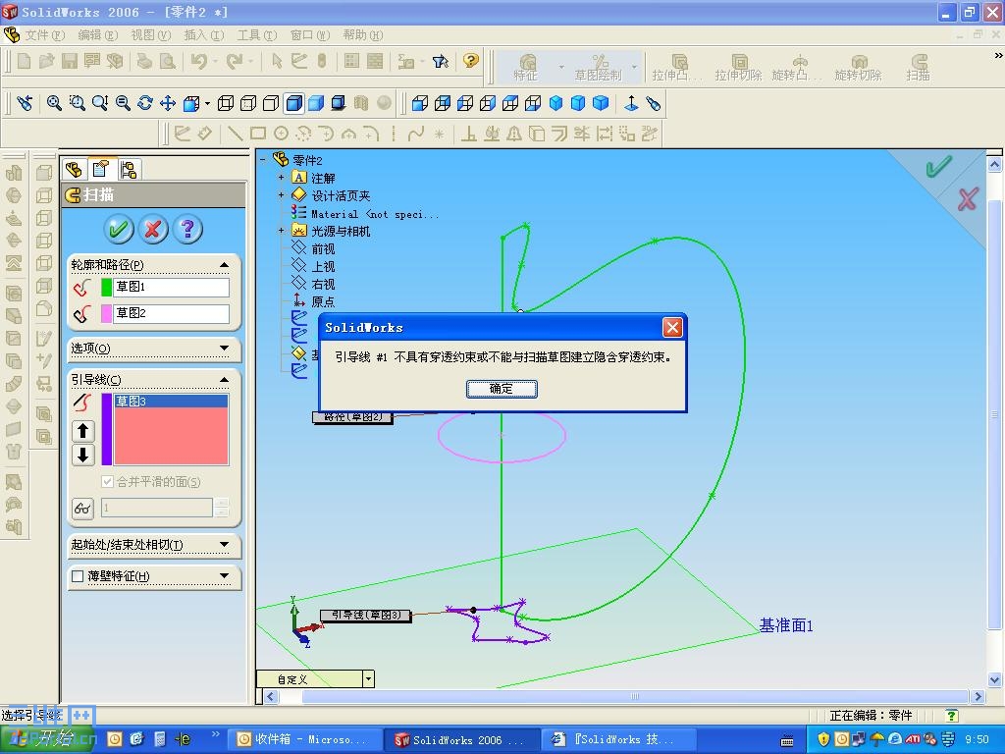Click 确定 in the SolidWorks dialog

(x=502, y=389)
